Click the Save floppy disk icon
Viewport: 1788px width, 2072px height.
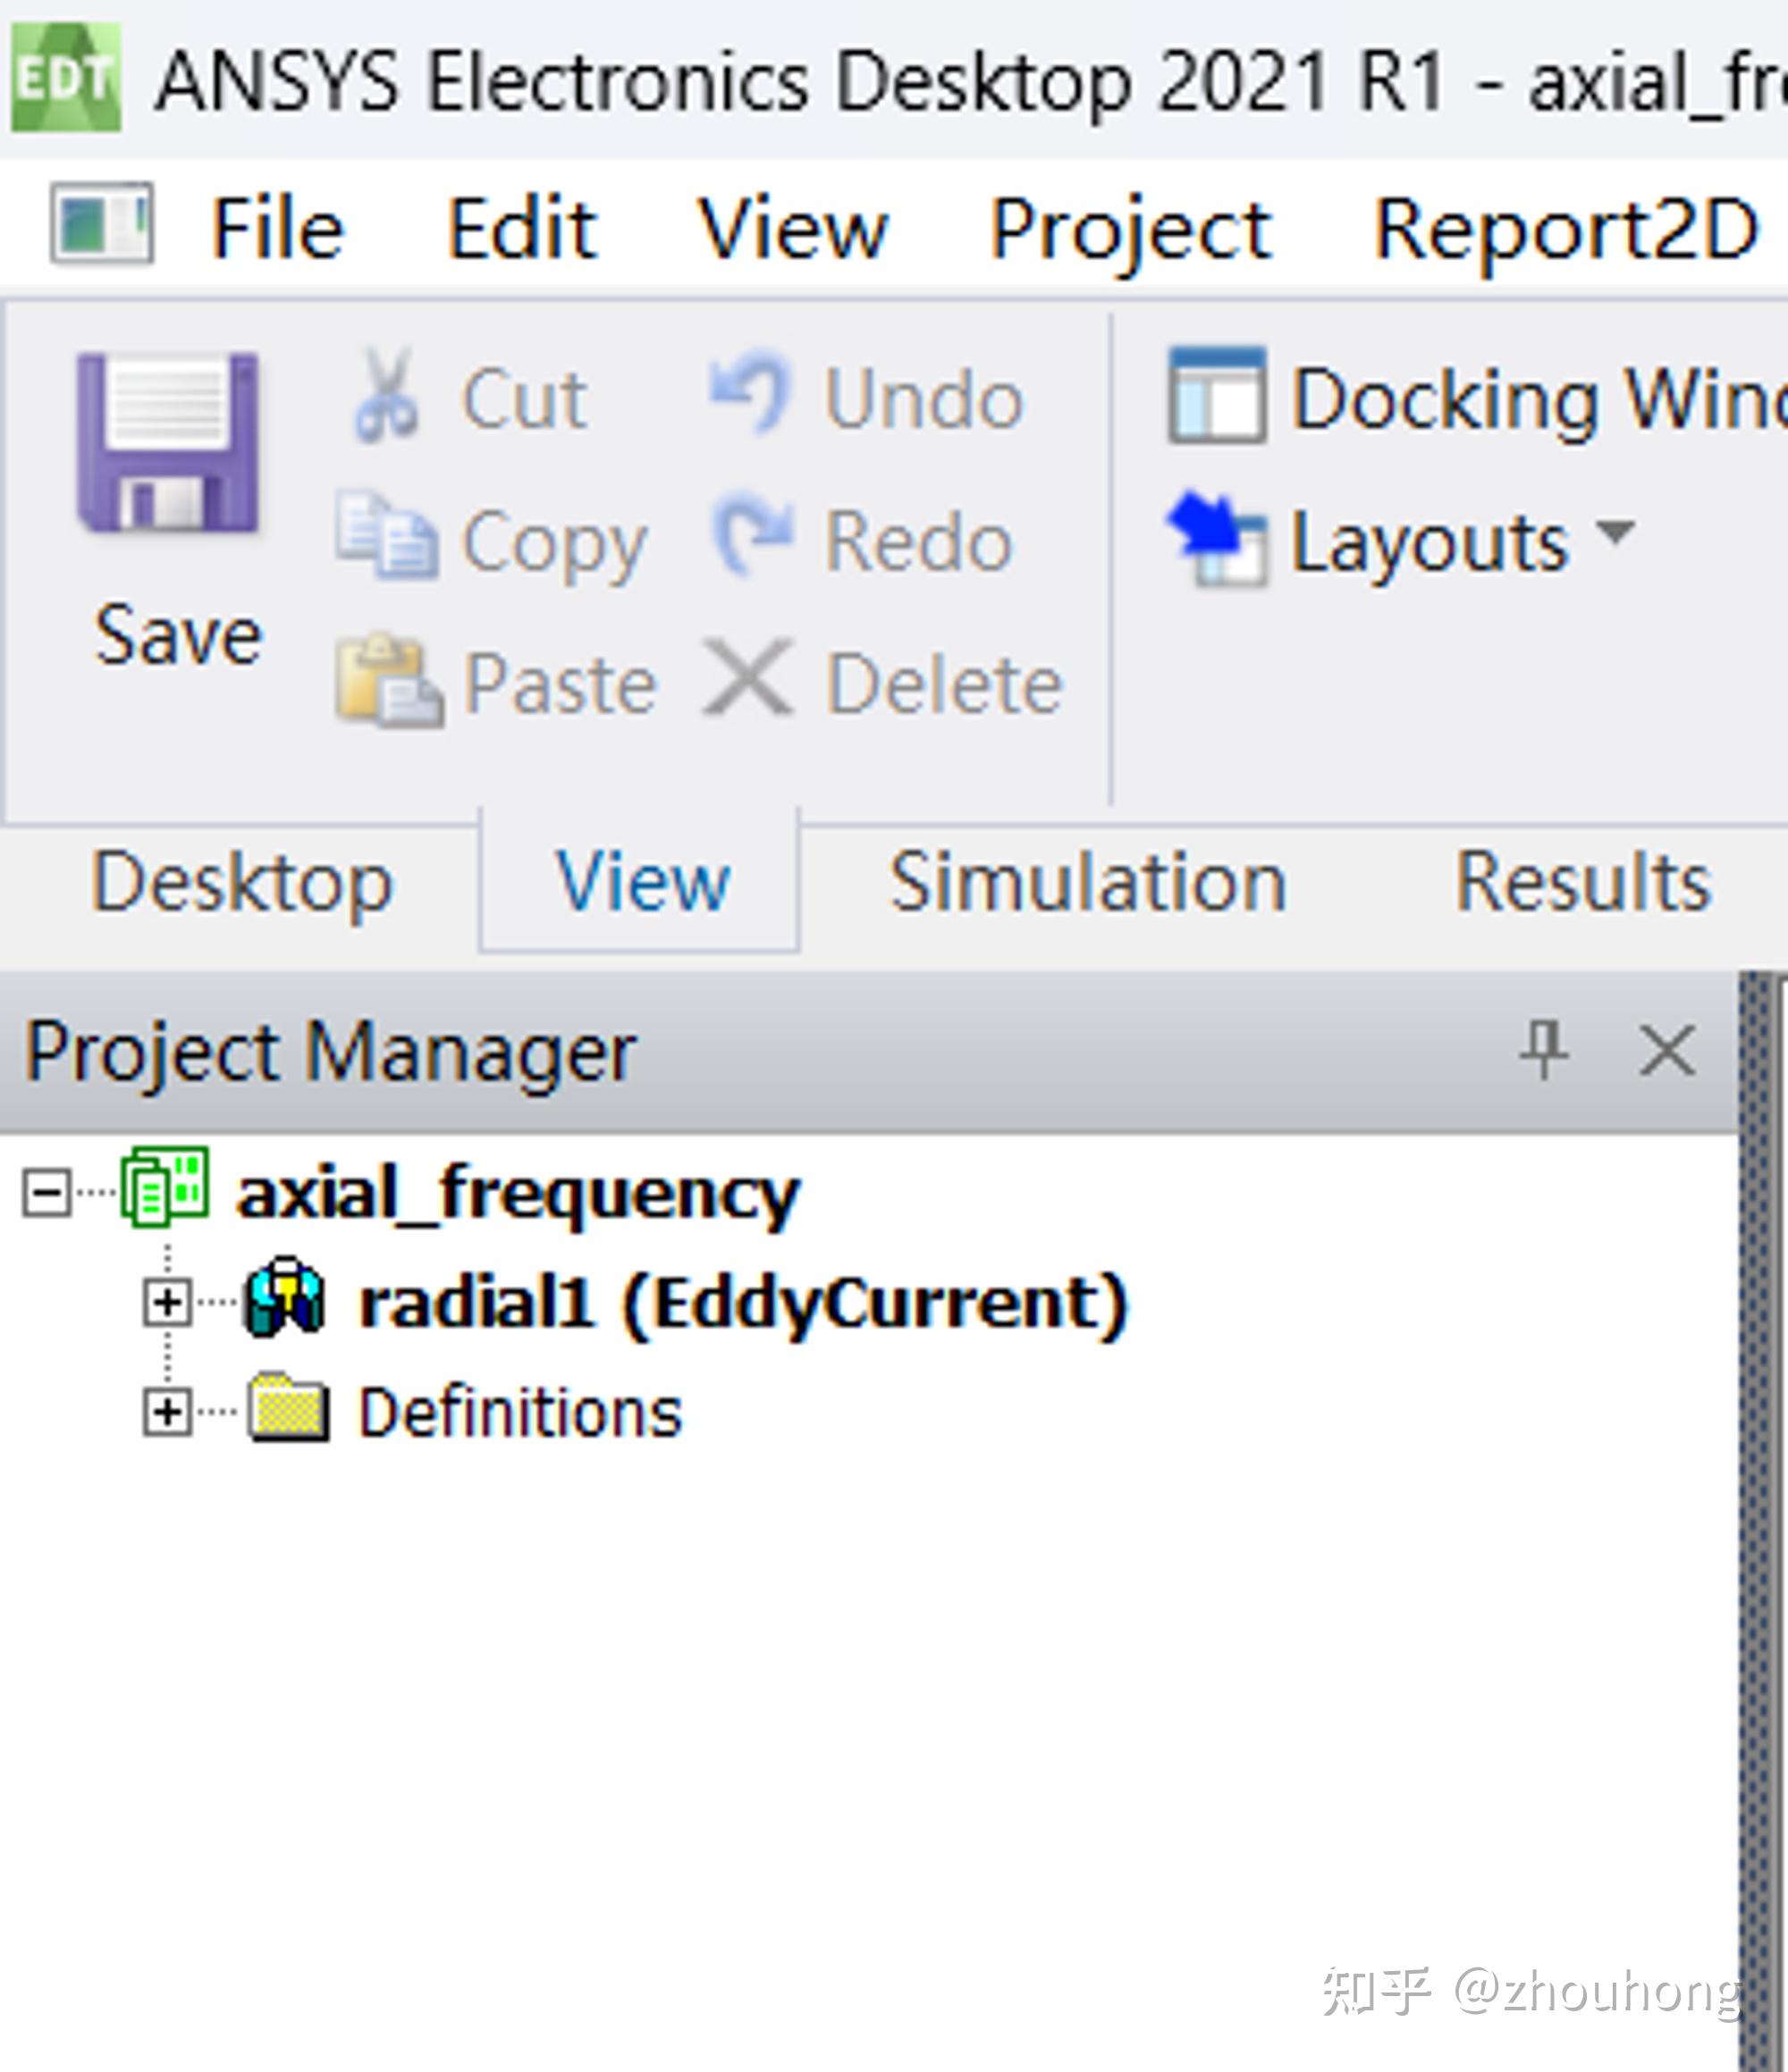(168, 443)
